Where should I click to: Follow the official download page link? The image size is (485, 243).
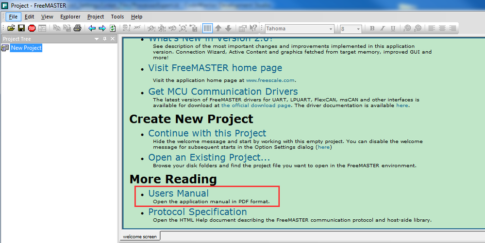click(x=256, y=105)
